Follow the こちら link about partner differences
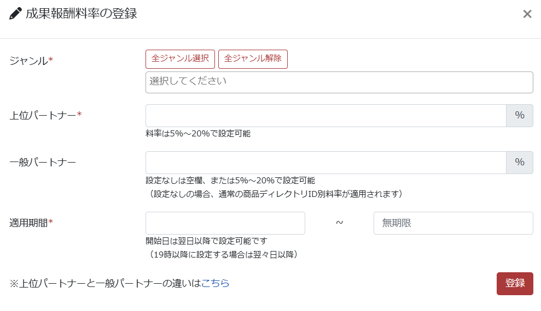541x311 pixels. (215, 283)
